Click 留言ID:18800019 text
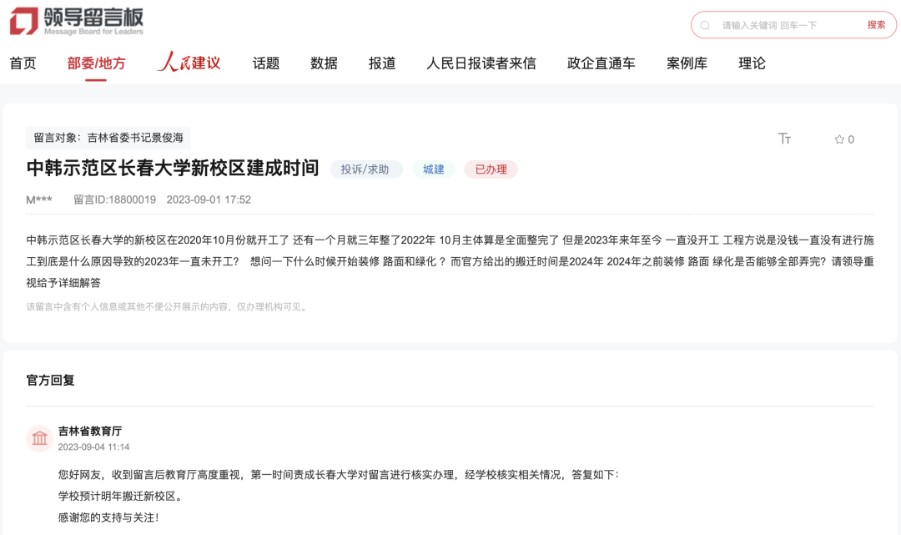Viewport: 901px width, 535px height. [114, 200]
